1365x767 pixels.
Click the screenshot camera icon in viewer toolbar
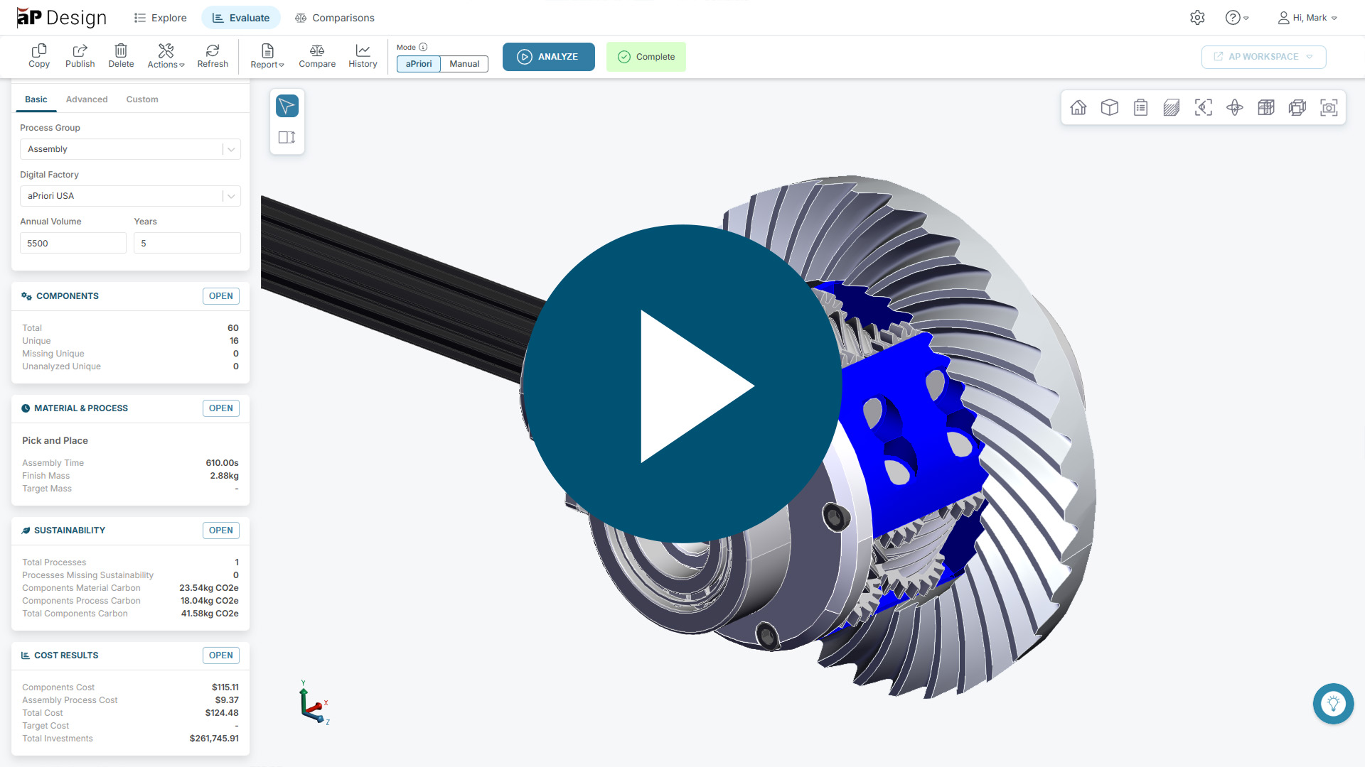point(1329,107)
